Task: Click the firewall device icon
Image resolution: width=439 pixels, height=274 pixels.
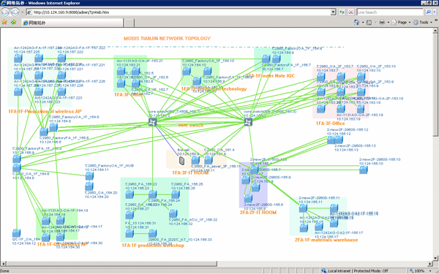Action: coord(181,161)
